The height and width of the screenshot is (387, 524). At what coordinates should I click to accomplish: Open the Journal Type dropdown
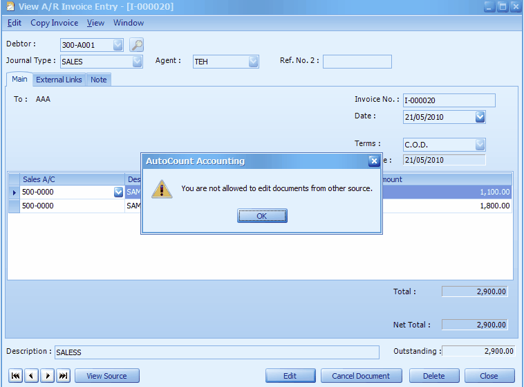pos(138,62)
